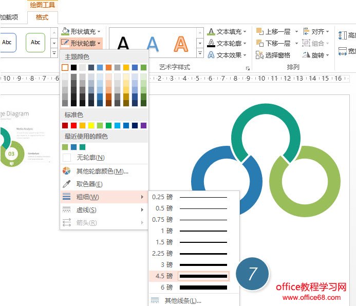Click the shape width icon
This screenshot has width=356, height=306.
343,51
